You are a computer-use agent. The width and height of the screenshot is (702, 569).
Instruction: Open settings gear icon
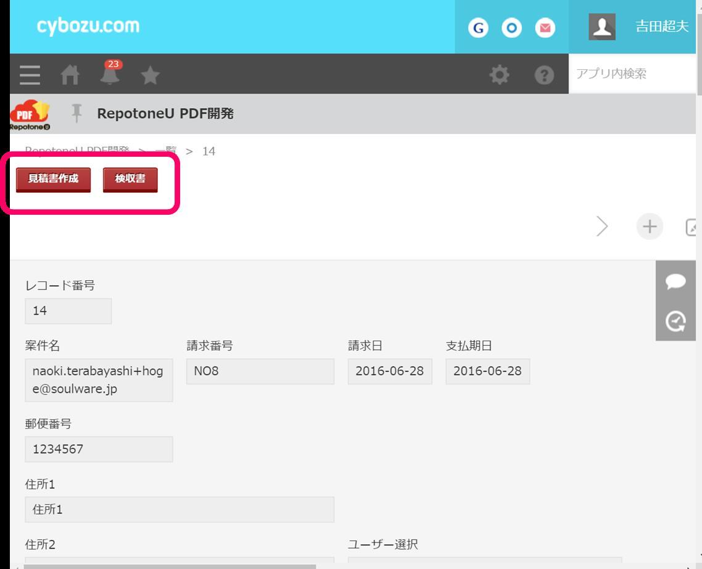point(499,75)
